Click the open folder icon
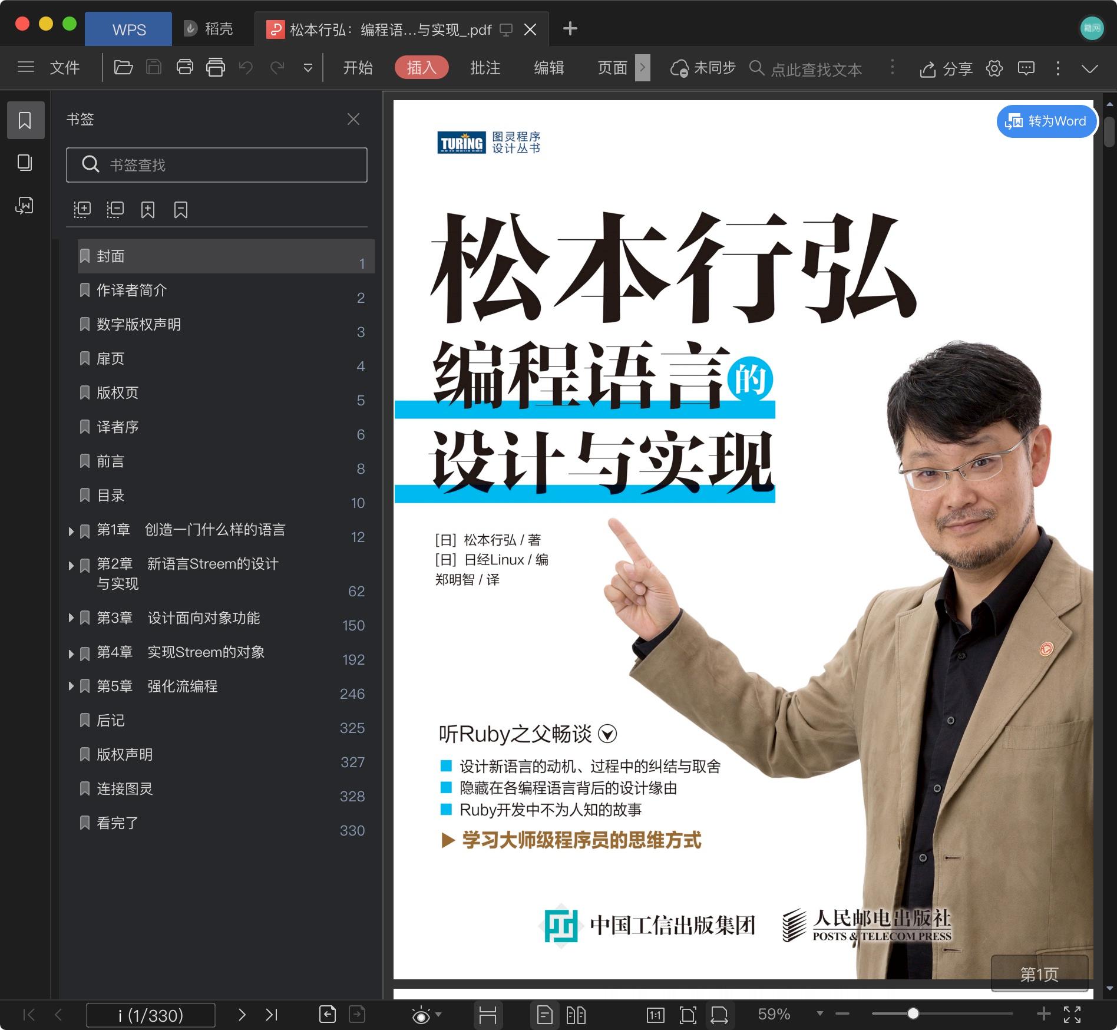The height and width of the screenshot is (1030, 1117). [x=123, y=67]
